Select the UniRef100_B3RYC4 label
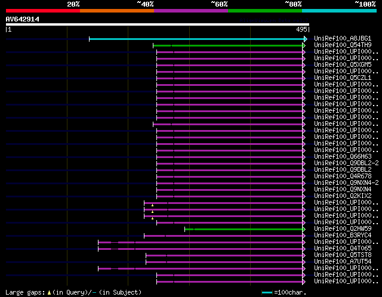The height and width of the screenshot is (297, 382). [343, 235]
